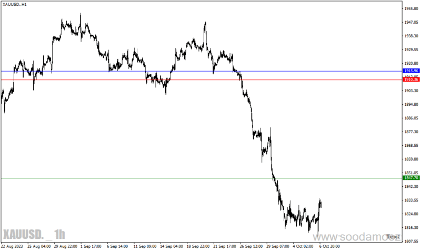The image size is (421, 251).
Task: Click the 1859.80 price axis label
Action: 412,159
